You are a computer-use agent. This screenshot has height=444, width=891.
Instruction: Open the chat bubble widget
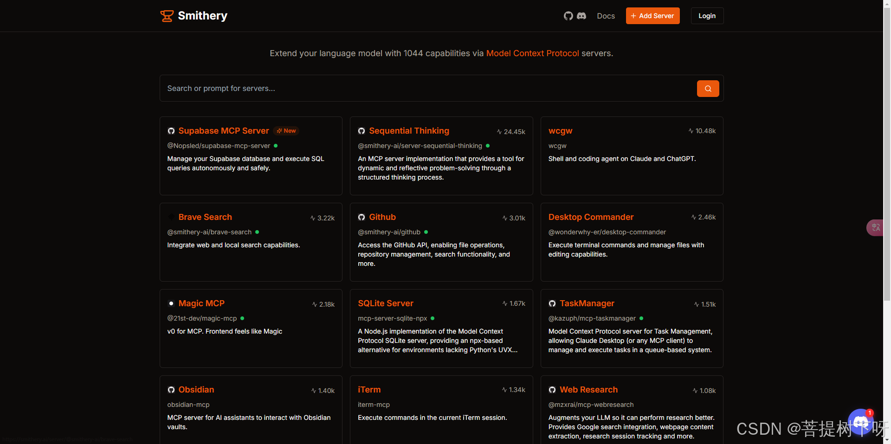[x=861, y=422]
